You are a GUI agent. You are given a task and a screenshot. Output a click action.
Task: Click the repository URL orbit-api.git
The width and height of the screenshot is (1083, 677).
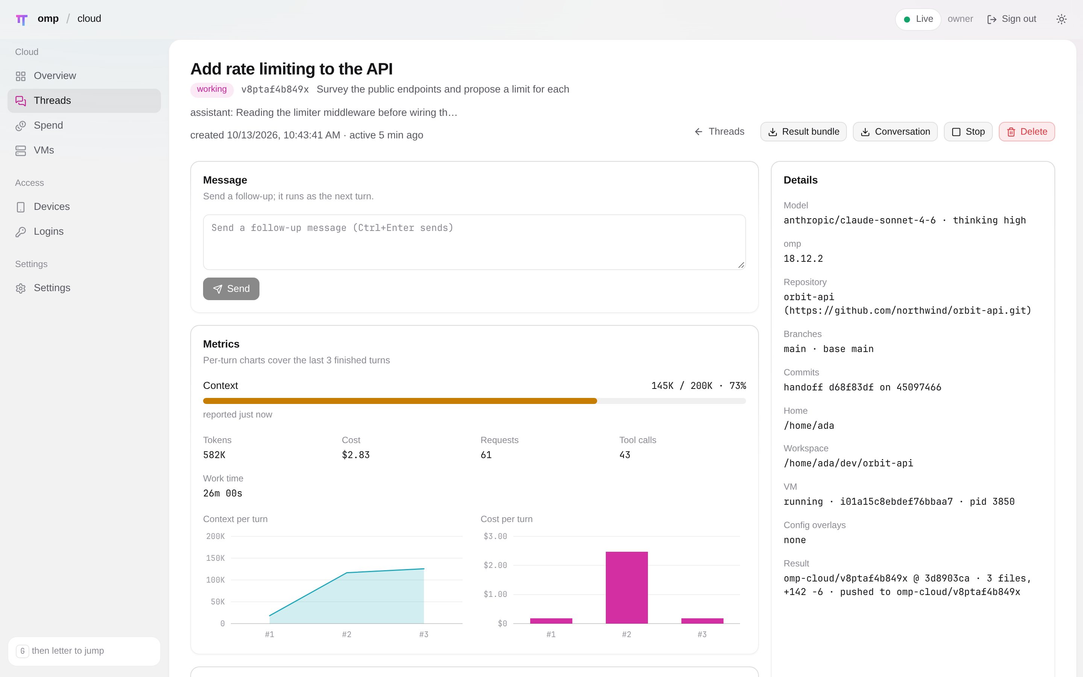pyautogui.click(x=907, y=311)
